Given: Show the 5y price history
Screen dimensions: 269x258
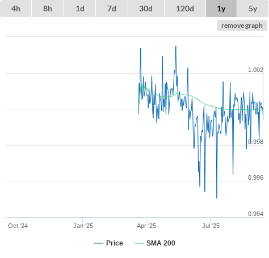Looking at the screenshot, I should click(x=253, y=9).
